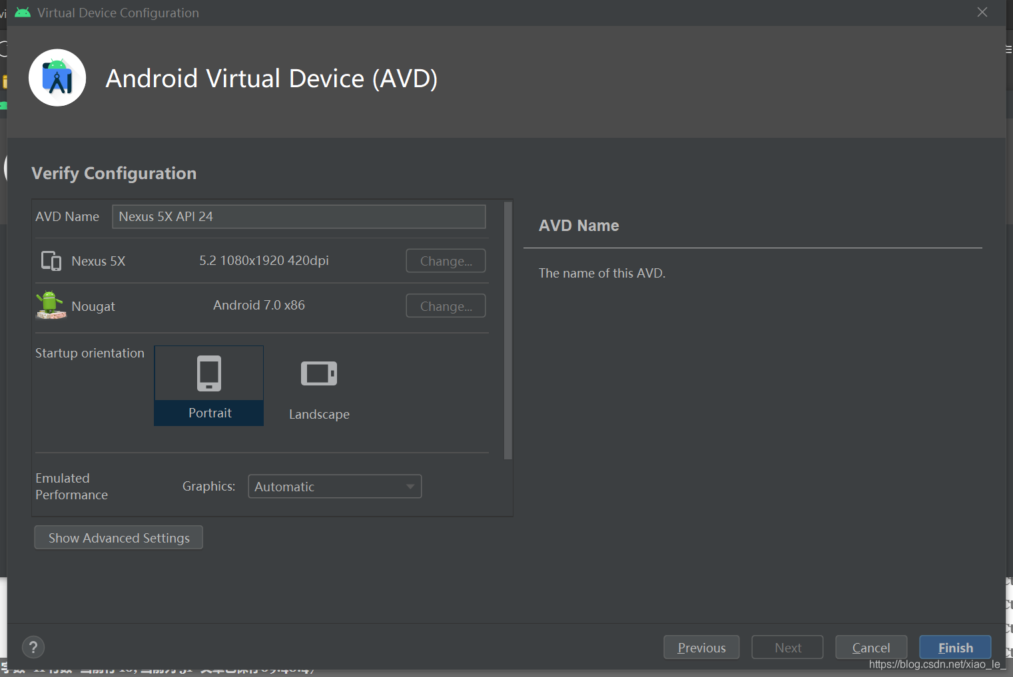Click the 'Android 7.0 x86' text

click(259, 305)
